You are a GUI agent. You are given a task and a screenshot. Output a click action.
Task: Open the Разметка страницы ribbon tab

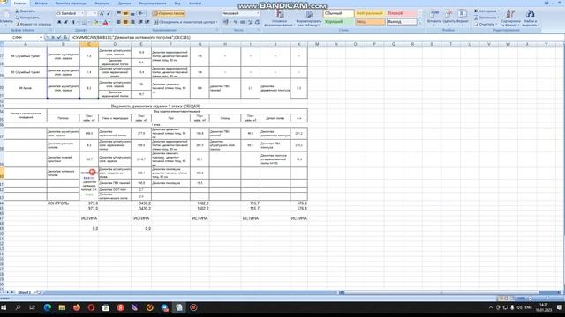tap(71, 4)
